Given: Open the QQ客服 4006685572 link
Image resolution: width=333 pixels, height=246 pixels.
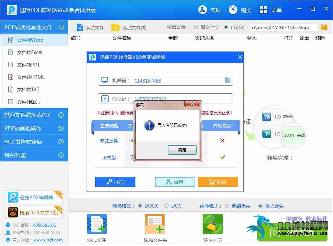Looking at the screenshot, I should pyautogui.click(x=44, y=225).
